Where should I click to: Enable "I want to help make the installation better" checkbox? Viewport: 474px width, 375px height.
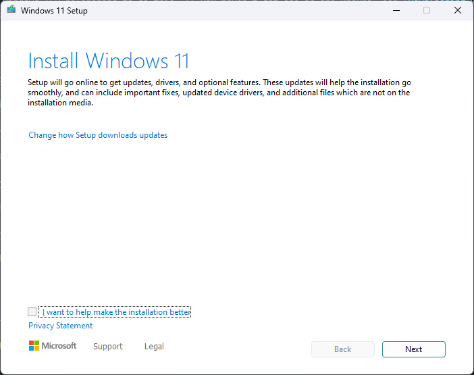[32, 311]
